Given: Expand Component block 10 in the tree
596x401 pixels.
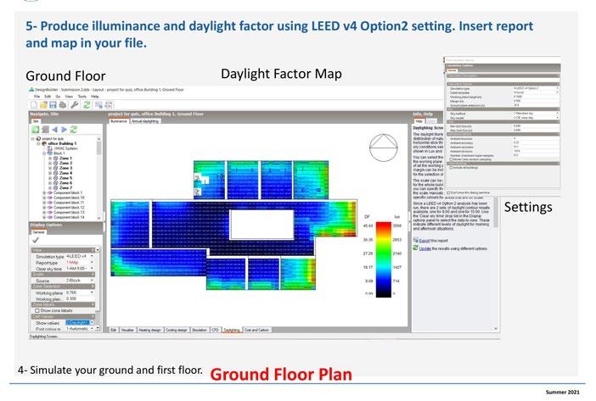Looking at the screenshot, I should 44,198.
